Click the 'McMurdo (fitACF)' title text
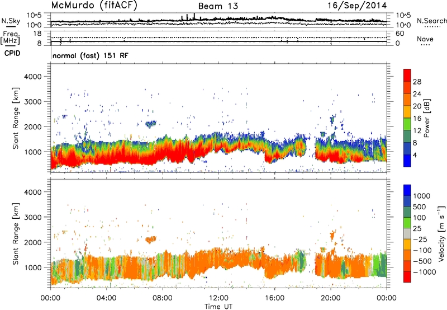 coord(94,6)
